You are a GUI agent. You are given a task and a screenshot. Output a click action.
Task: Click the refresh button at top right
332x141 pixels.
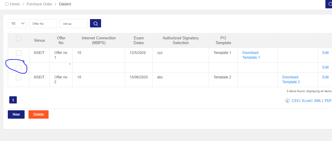329,4
